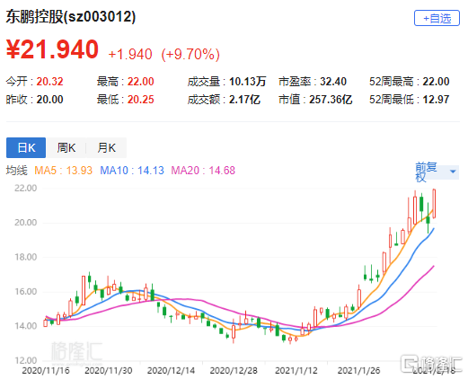
Task: Switch to the 月K monthly chart tab
Action: (106, 147)
